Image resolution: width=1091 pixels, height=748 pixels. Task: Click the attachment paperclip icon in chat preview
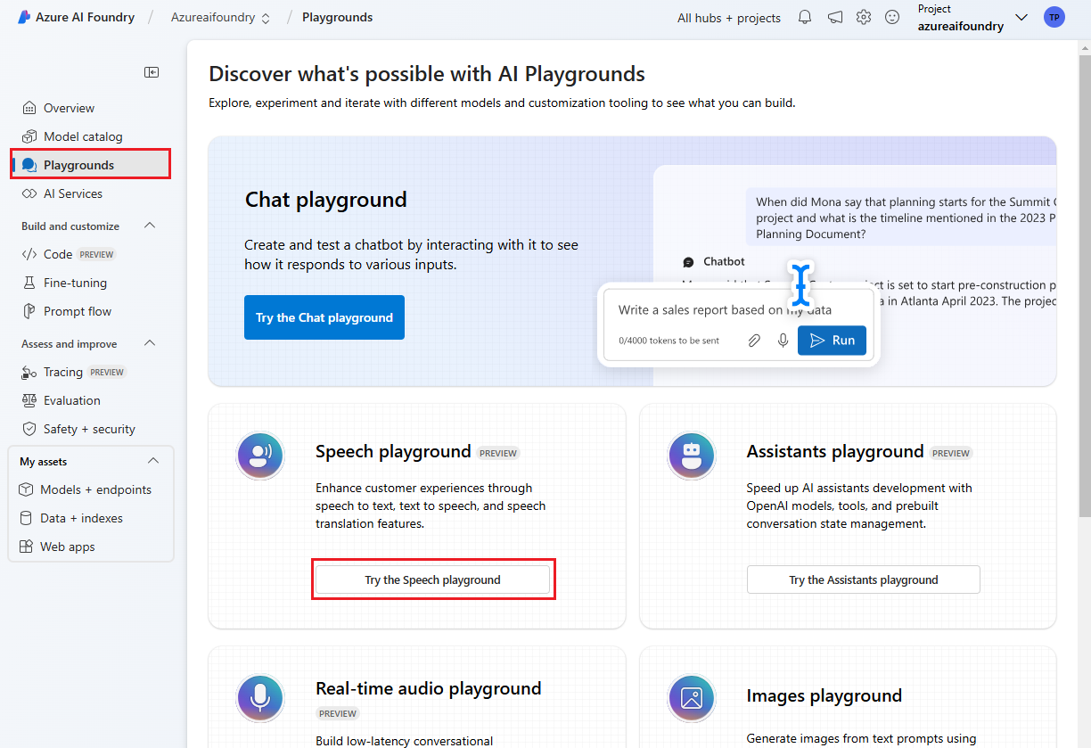tap(754, 341)
